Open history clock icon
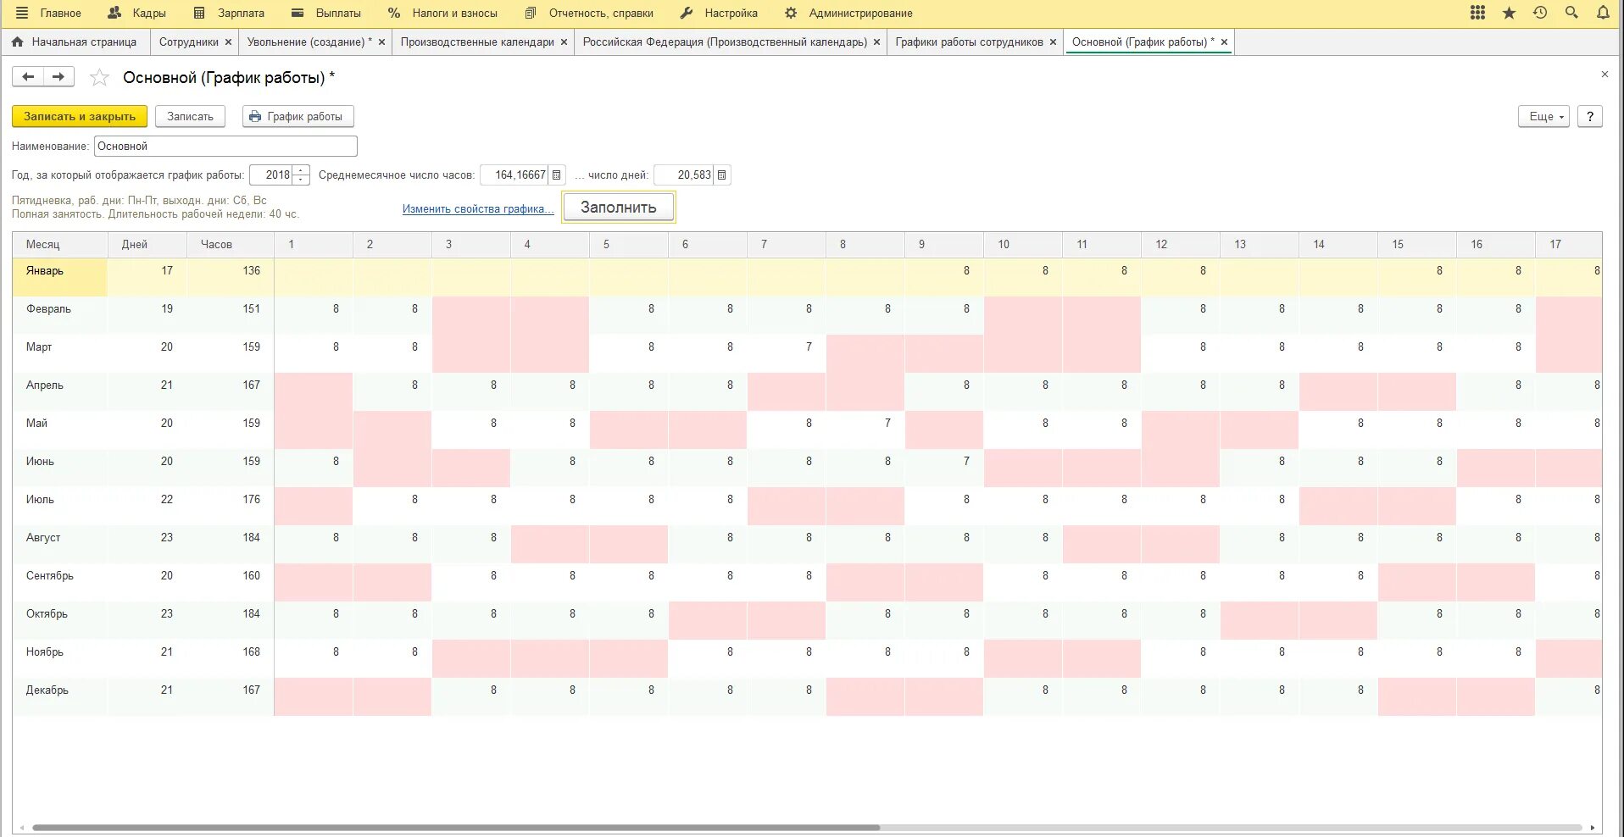 point(1540,13)
